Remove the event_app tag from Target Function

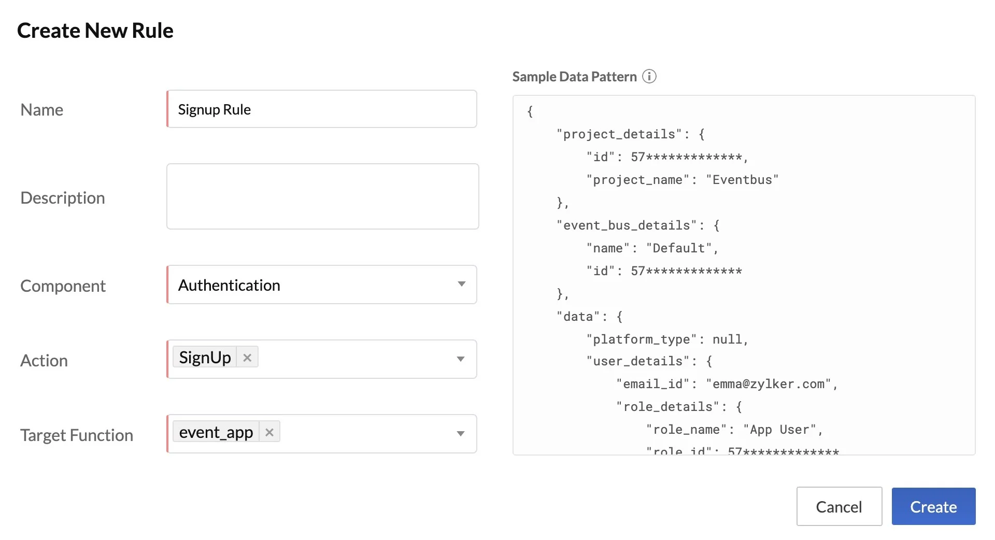(269, 432)
